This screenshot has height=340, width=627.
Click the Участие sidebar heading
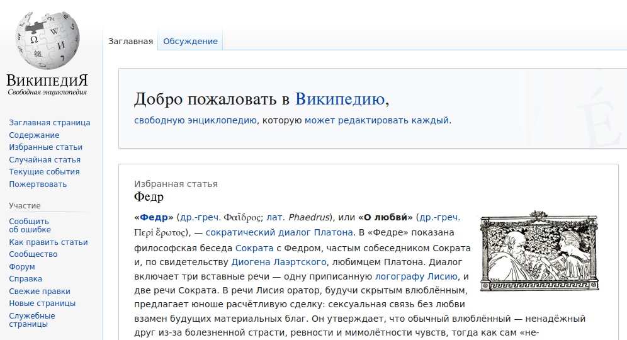[25, 206]
